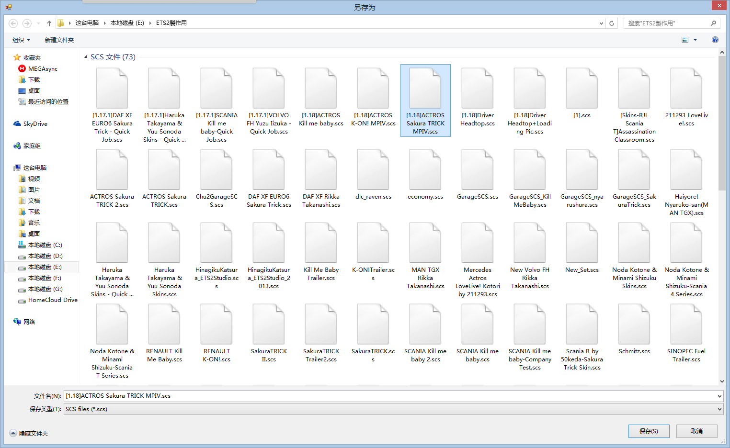Click the 保存(S) button
The width and height of the screenshot is (730, 448).
click(649, 431)
